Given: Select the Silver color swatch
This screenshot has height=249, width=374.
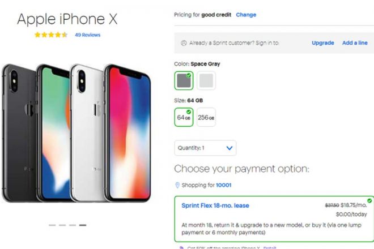Looking at the screenshot, I should tap(206, 80).
